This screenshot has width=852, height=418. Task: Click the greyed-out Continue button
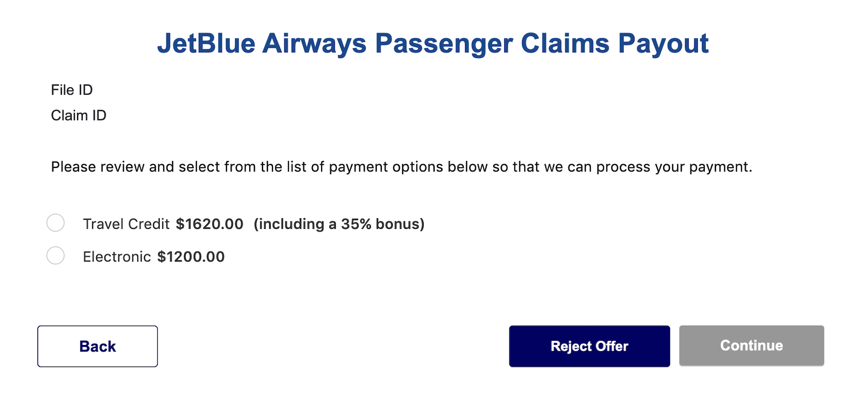click(x=751, y=346)
